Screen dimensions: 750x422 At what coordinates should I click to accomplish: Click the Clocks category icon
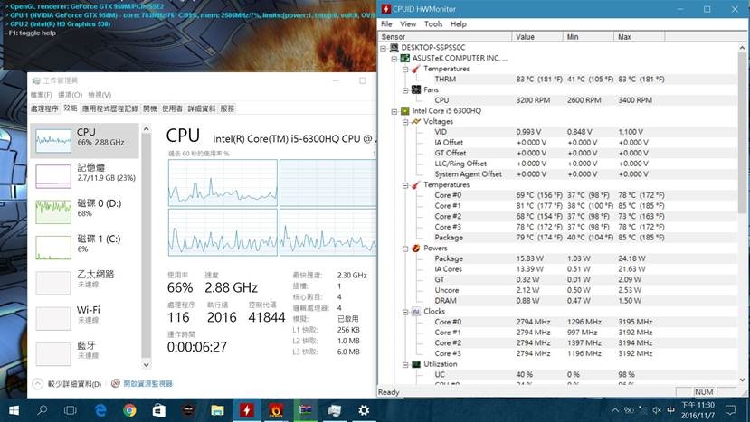tap(416, 311)
